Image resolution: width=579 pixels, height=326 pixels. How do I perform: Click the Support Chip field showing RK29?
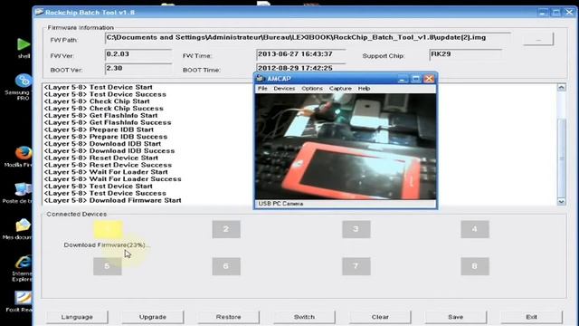(x=465, y=54)
